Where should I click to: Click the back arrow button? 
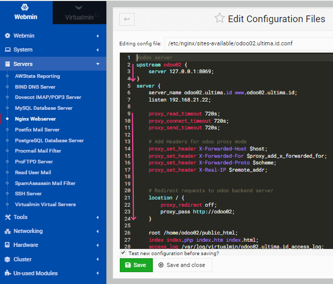click(127, 19)
